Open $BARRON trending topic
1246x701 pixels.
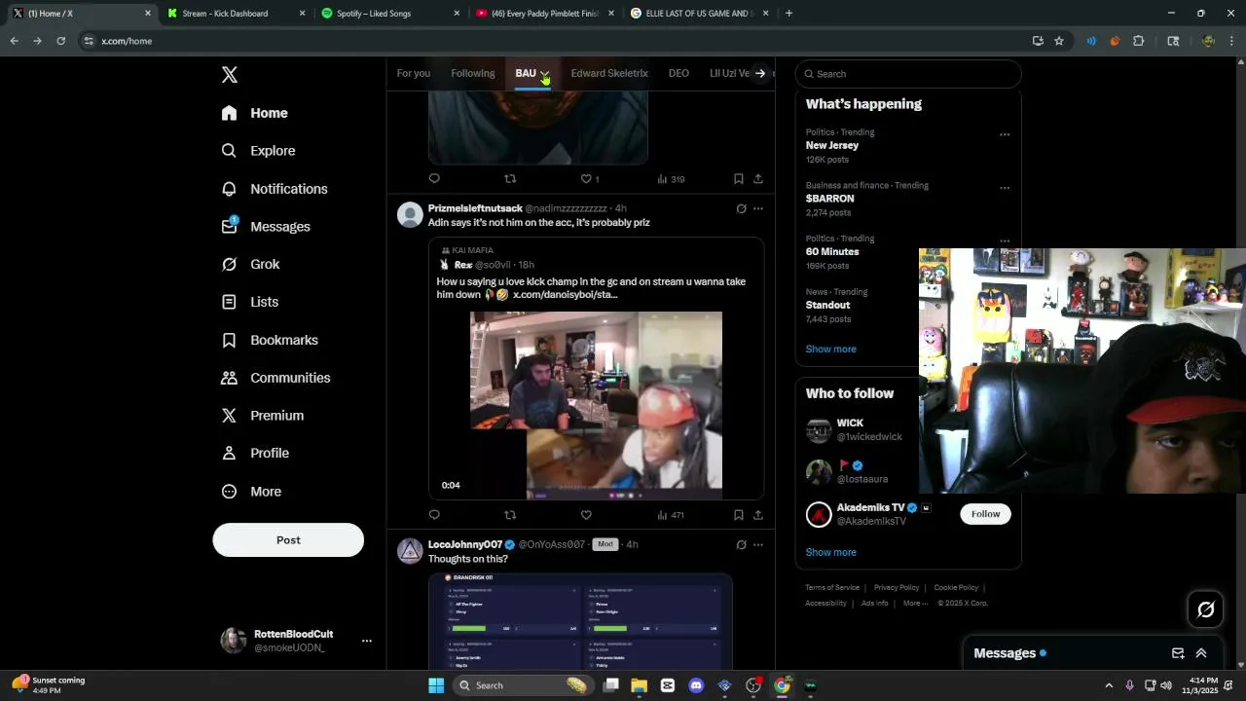coord(830,199)
